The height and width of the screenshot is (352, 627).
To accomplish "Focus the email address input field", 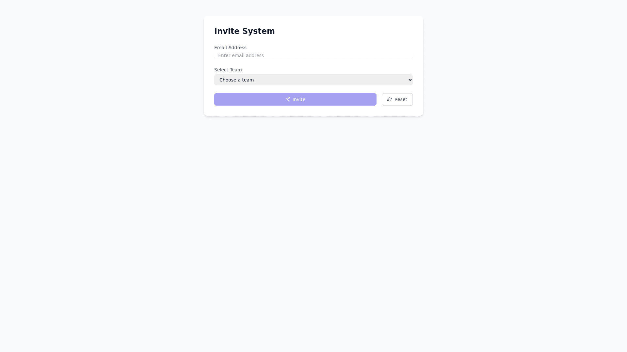I will [x=313, y=55].
